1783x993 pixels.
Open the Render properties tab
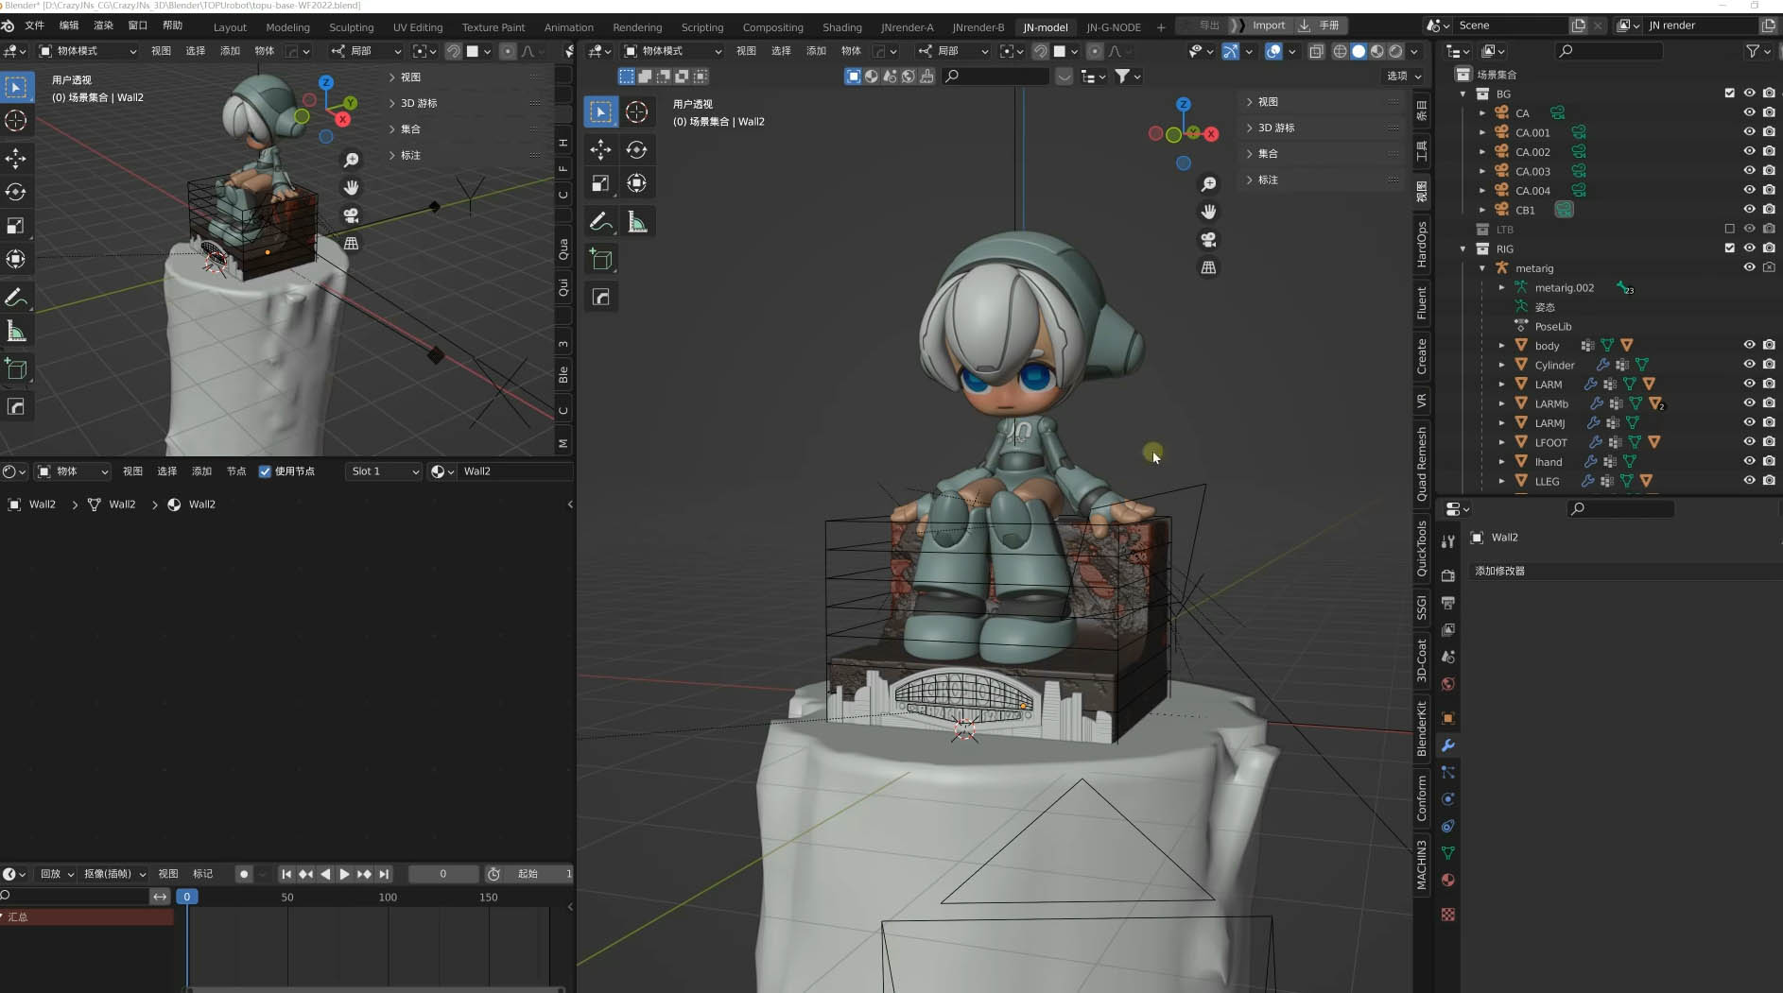[x=1447, y=575]
